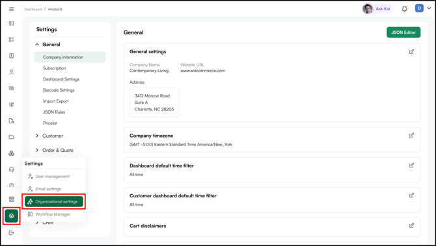The width and height of the screenshot is (436, 246).
Task: Open the hamburger menu in the top bar
Action: click(12, 9)
